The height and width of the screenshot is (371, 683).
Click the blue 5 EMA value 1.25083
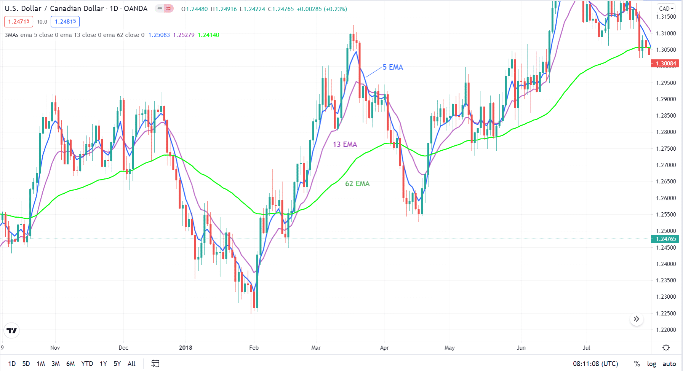click(x=159, y=35)
